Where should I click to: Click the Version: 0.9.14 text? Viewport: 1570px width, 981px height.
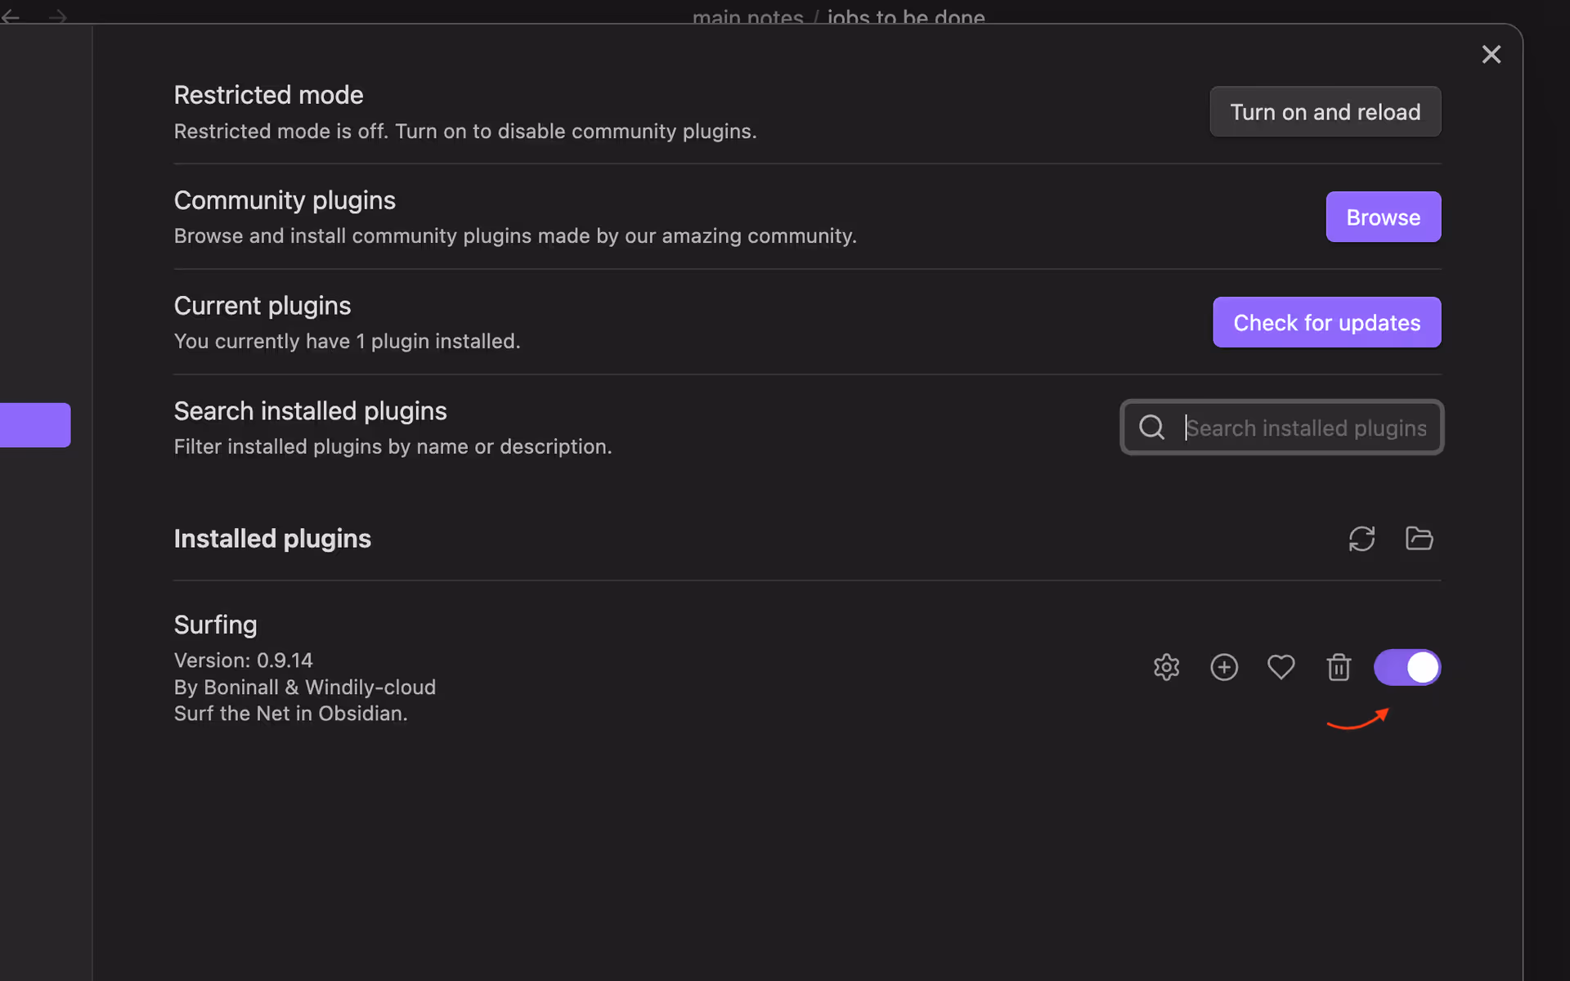(244, 661)
